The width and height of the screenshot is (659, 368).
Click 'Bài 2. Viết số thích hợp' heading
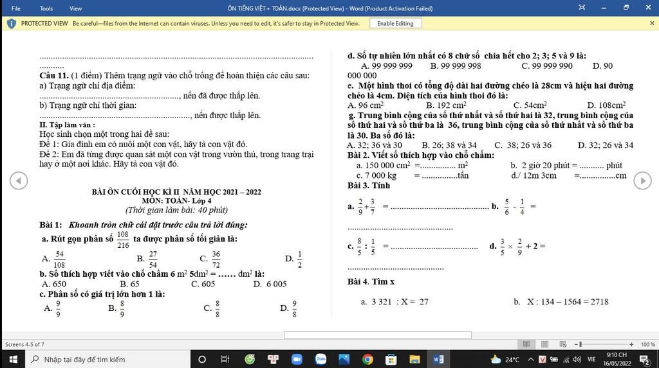pos(421,155)
